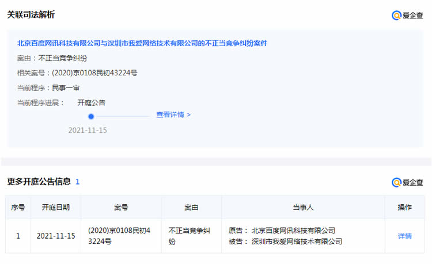This screenshot has height=264, width=432.
Task: Click the 爱企查 logo beside 关联司法解析
Action: [x=407, y=16]
